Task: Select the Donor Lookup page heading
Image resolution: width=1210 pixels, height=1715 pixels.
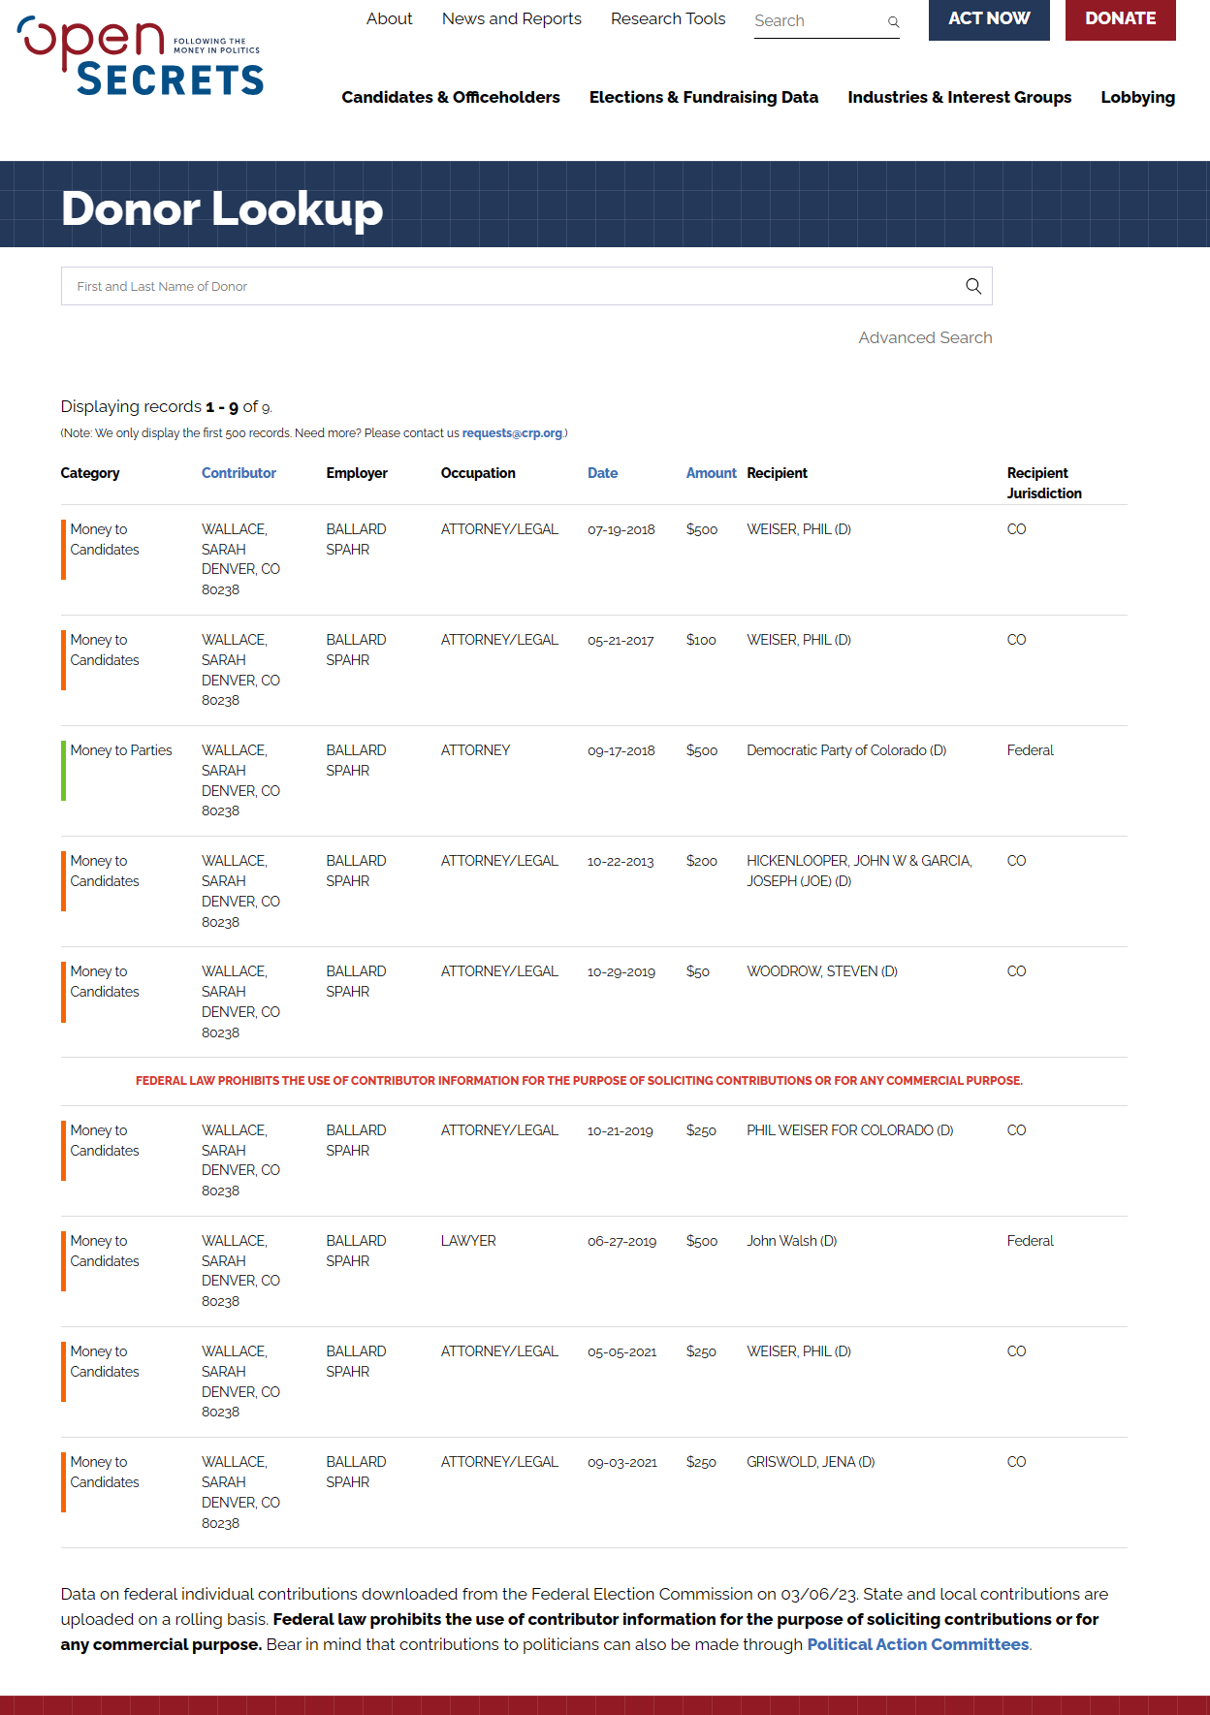Action: [222, 208]
